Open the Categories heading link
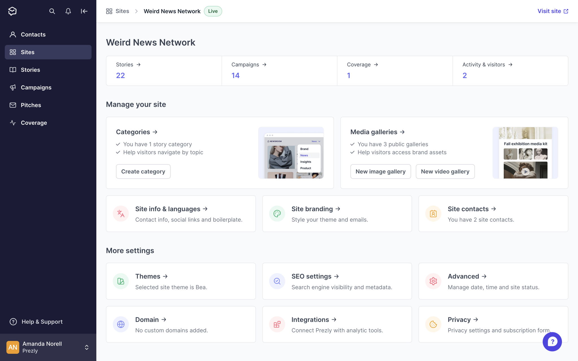Image resolution: width=578 pixels, height=361 pixels. [137, 132]
